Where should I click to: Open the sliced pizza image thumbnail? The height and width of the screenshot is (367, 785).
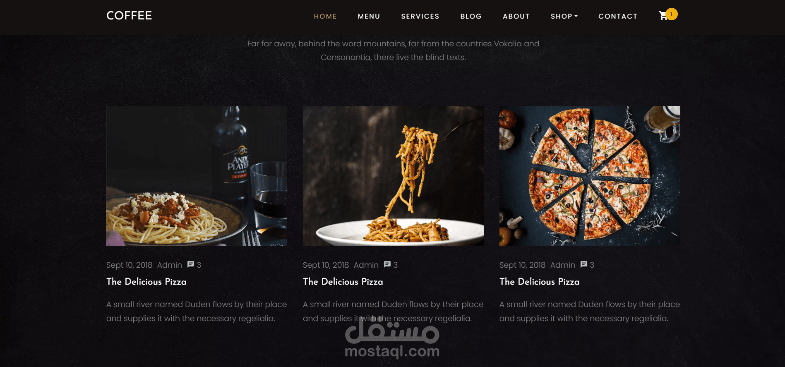[x=590, y=176]
